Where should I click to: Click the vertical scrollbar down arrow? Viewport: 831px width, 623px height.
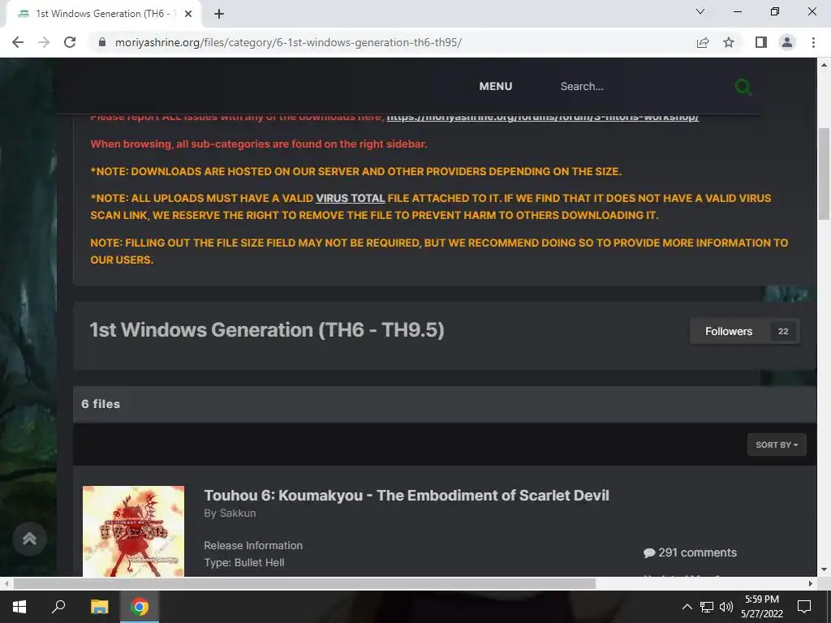click(825, 570)
